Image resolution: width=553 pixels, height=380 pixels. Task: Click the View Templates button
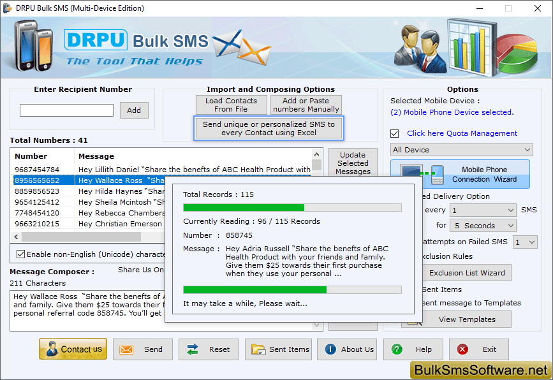coord(467,319)
